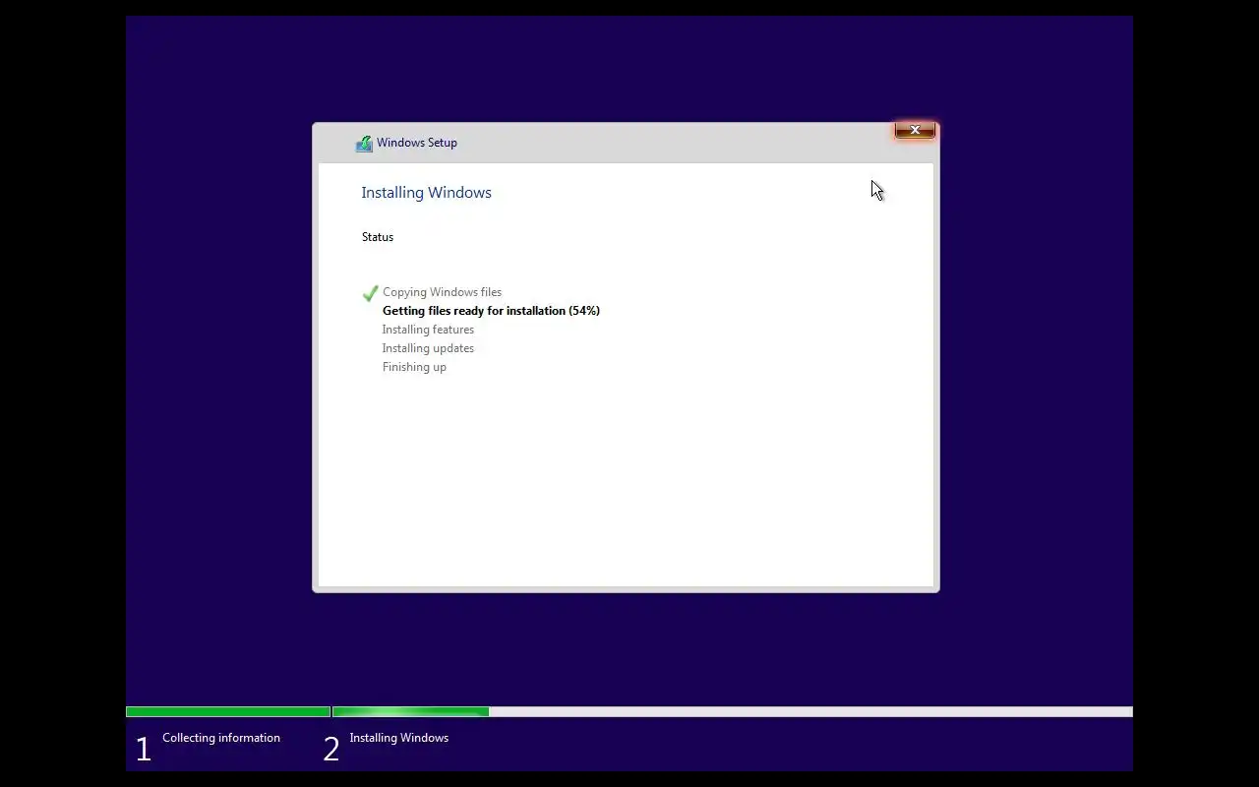
Task: Click the "Status" label
Action: (x=378, y=237)
